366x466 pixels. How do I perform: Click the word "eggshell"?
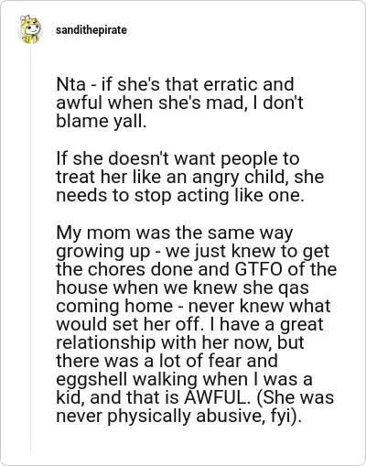(x=91, y=380)
